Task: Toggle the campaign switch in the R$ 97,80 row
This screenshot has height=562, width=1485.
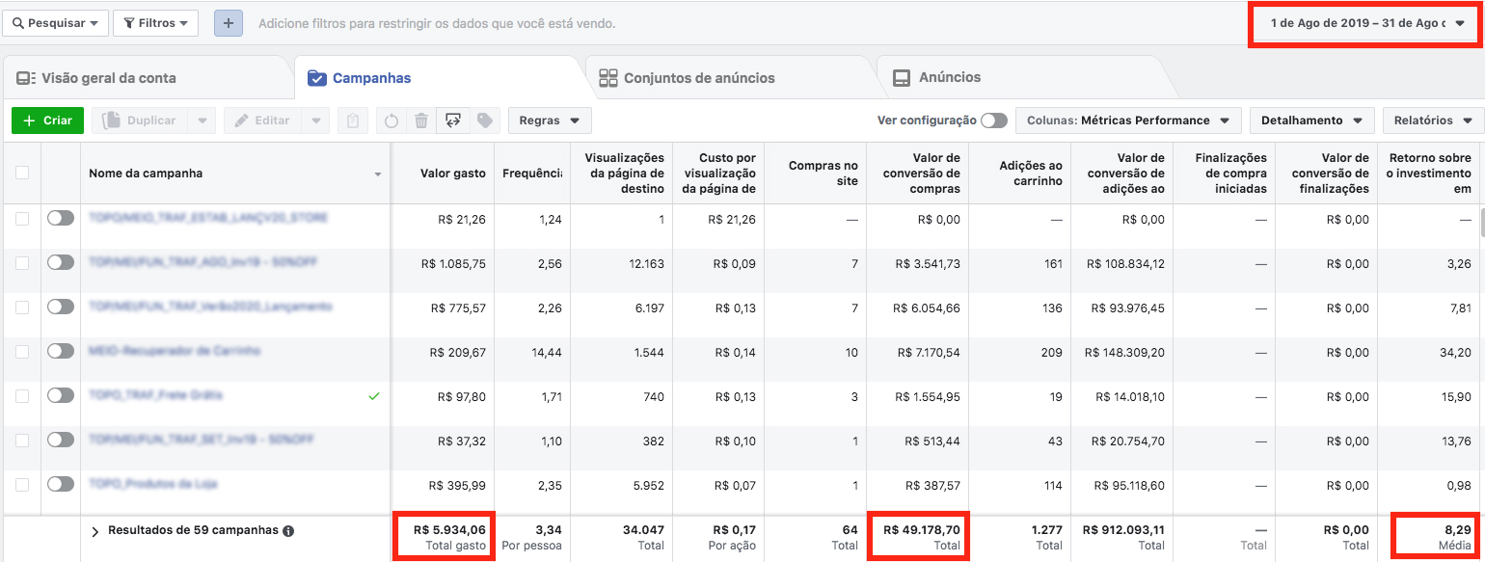Action: point(60,395)
